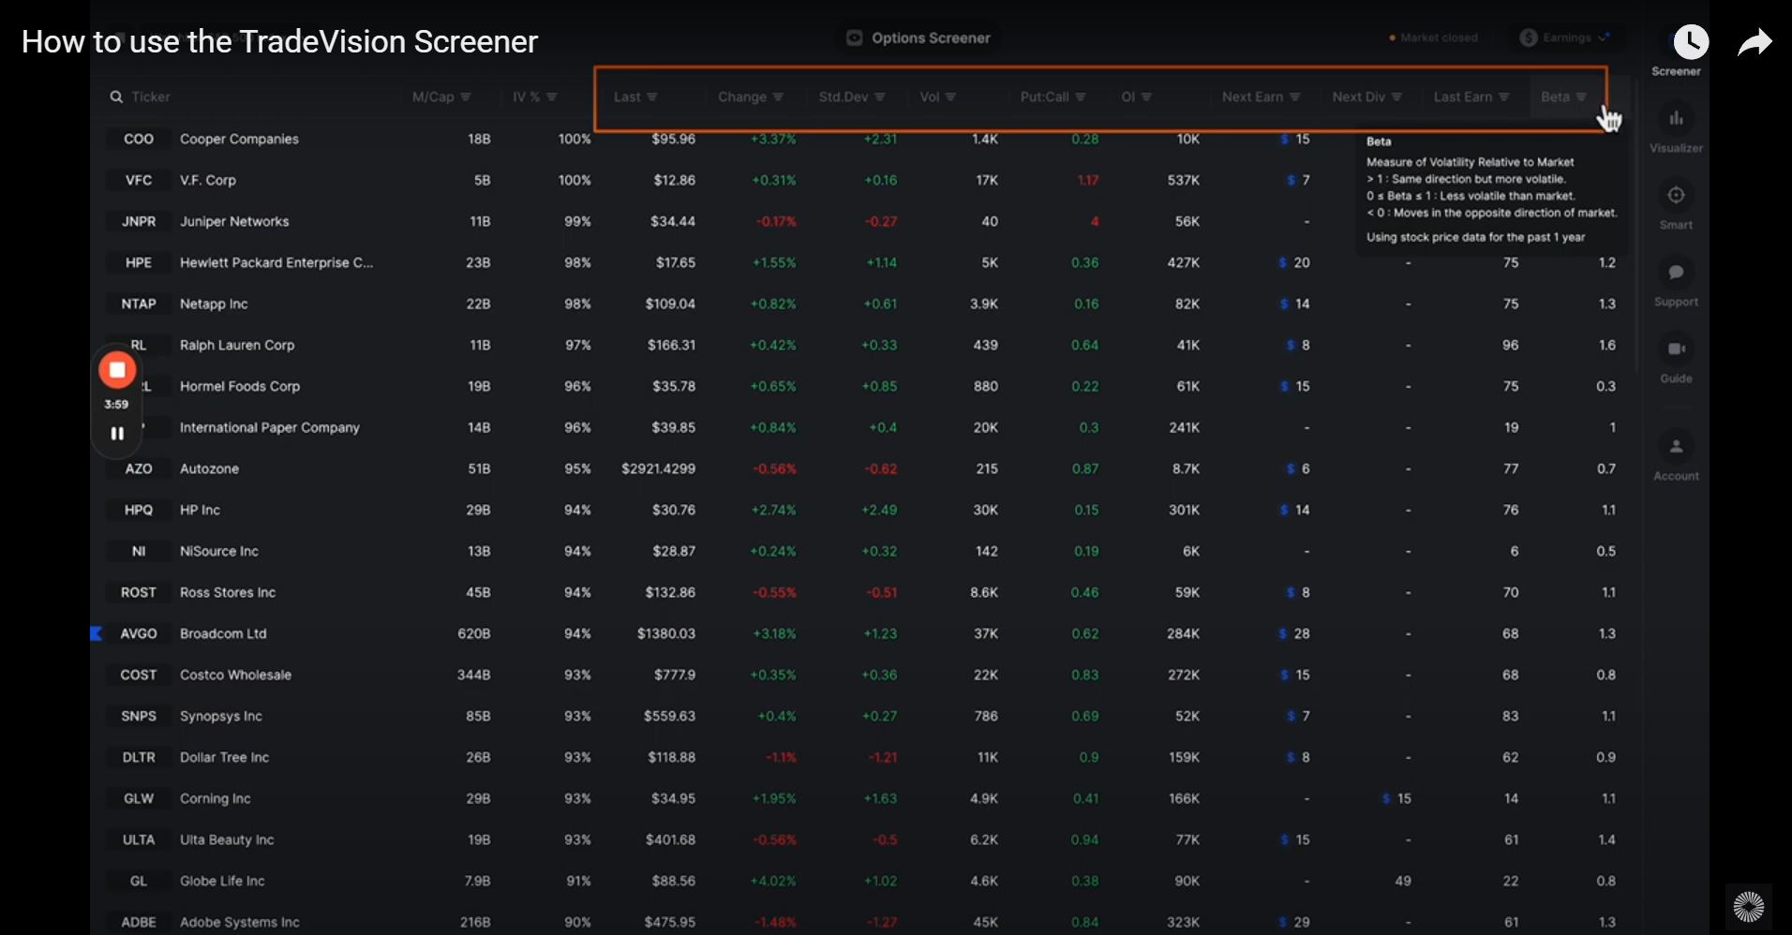Image resolution: width=1792 pixels, height=935 pixels.
Task: Select the GL ticker badge
Action: pyautogui.click(x=139, y=881)
